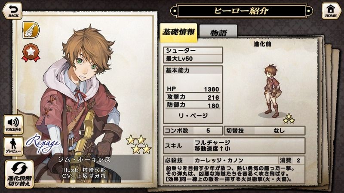Screen dimensions: 344x193
Task: Open the character プレビュー silhouette icon
Action: [x=13, y=146]
